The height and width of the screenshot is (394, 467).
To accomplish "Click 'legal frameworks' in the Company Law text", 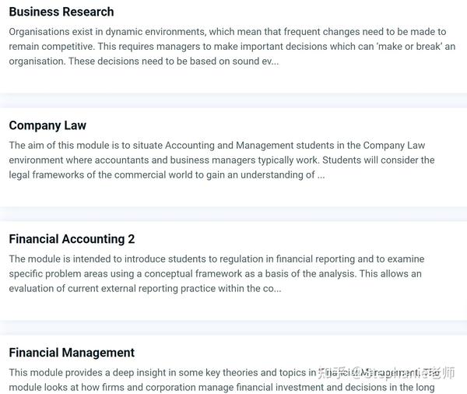I will pos(47,175).
